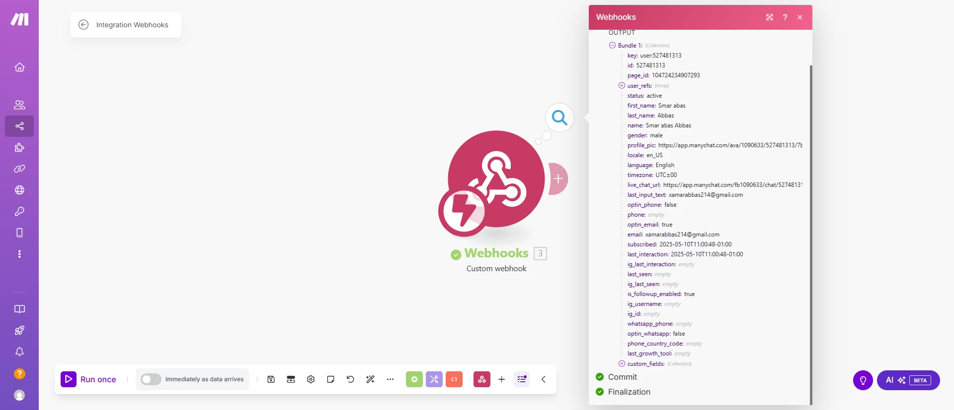Open the red Webhooks favorite in the toolbar
Image resolution: width=954 pixels, height=410 pixels.
click(x=482, y=379)
